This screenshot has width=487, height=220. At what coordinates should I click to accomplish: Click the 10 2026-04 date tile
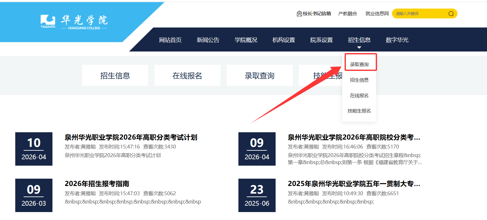coord(34,149)
